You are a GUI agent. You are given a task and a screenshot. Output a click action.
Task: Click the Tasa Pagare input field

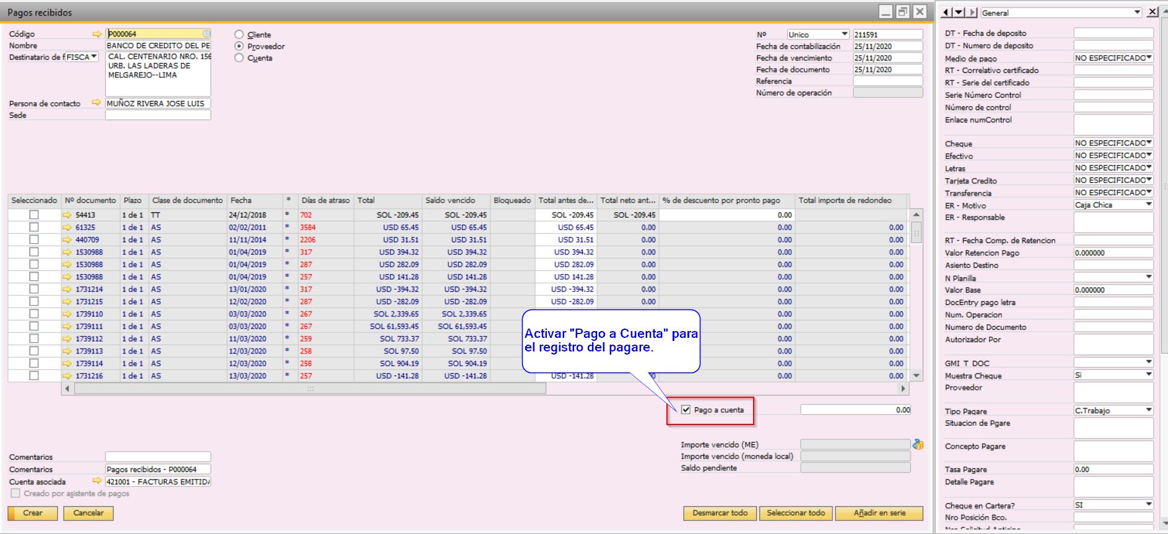pos(1113,469)
